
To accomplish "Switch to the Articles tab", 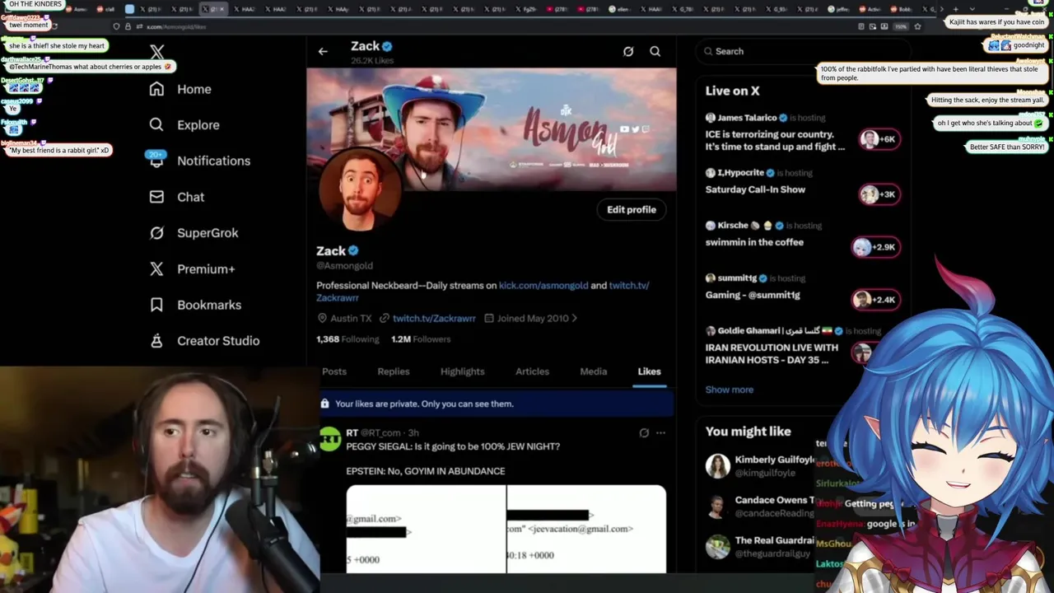I will point(532,371).
